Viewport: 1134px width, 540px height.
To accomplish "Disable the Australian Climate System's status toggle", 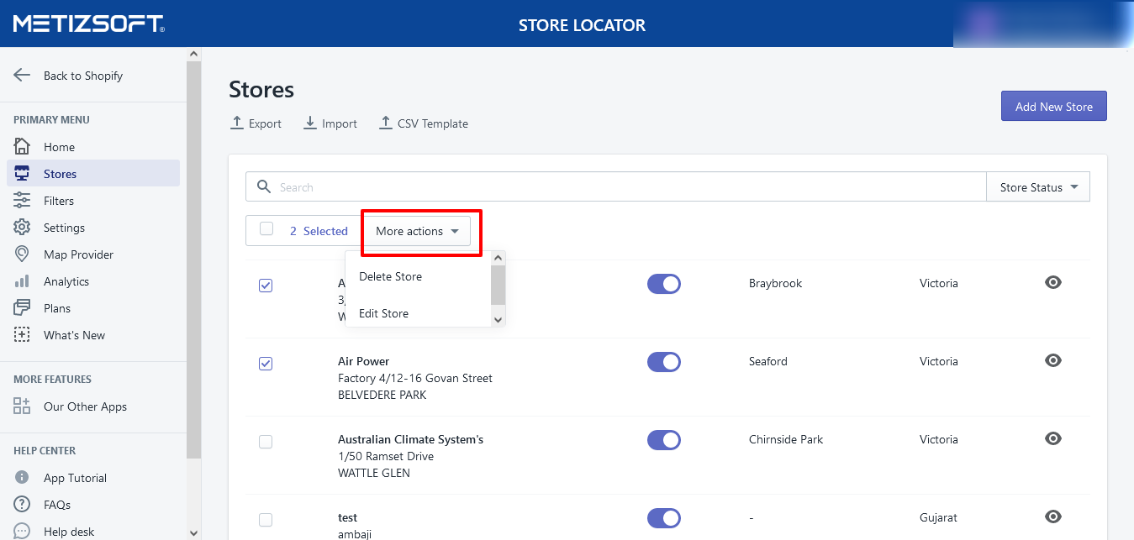I will pyautogui.click(x=663, y=440).
